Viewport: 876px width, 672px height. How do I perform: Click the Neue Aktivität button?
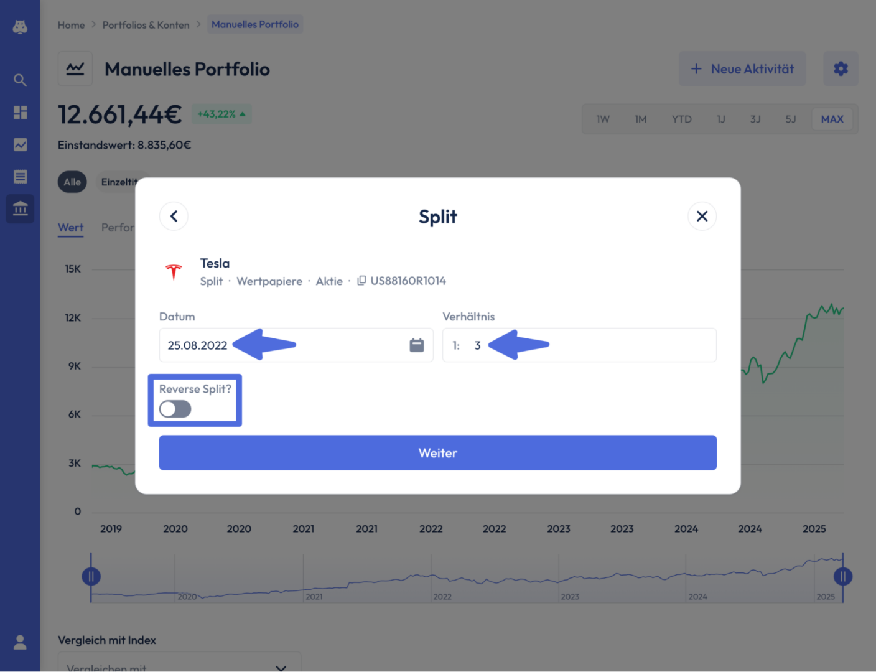coord(742,68)
